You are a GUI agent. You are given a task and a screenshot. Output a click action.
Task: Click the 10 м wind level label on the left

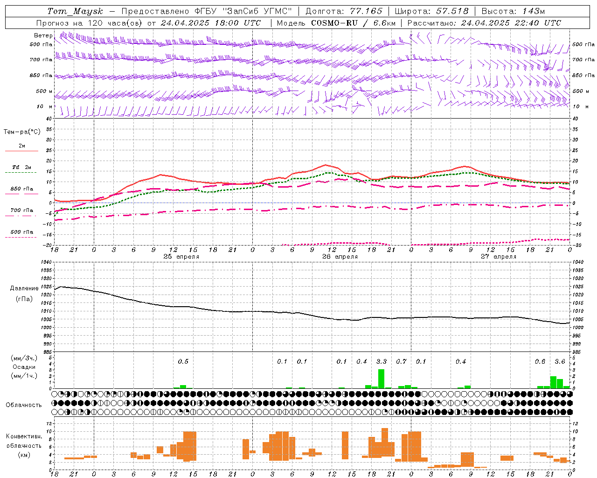pyautogui.click(x=44, y=106)
